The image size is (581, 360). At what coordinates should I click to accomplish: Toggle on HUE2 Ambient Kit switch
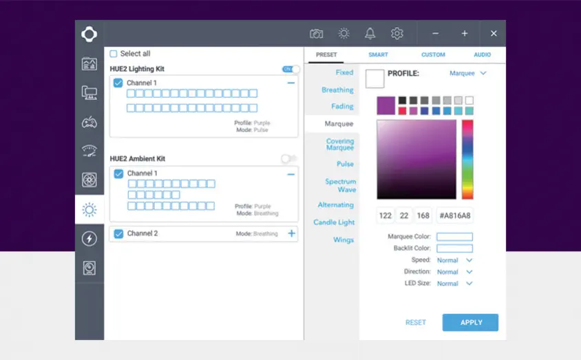[x=289, y=159]
